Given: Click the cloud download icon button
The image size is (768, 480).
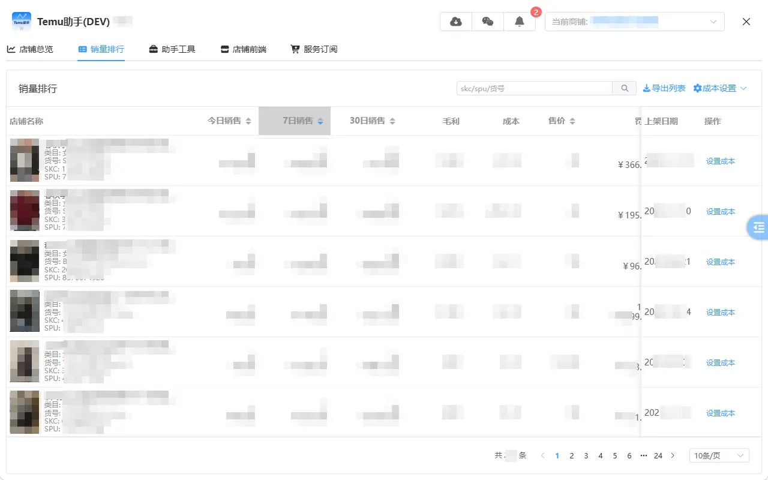Looking at the screenshot, I should coord(456,22).
